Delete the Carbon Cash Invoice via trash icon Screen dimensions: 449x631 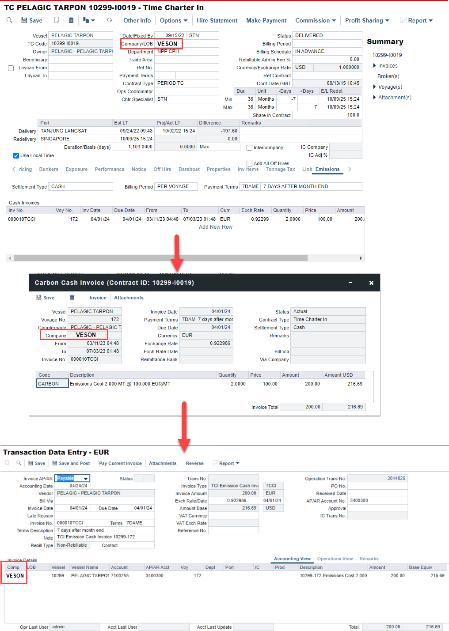click(72, 298)
